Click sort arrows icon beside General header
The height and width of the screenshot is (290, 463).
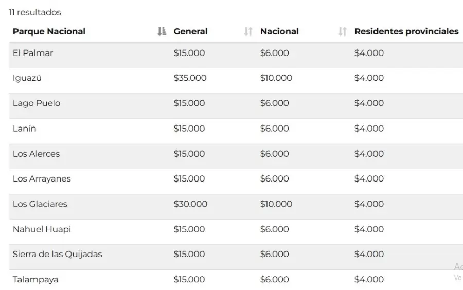click(x=248, y=32)
